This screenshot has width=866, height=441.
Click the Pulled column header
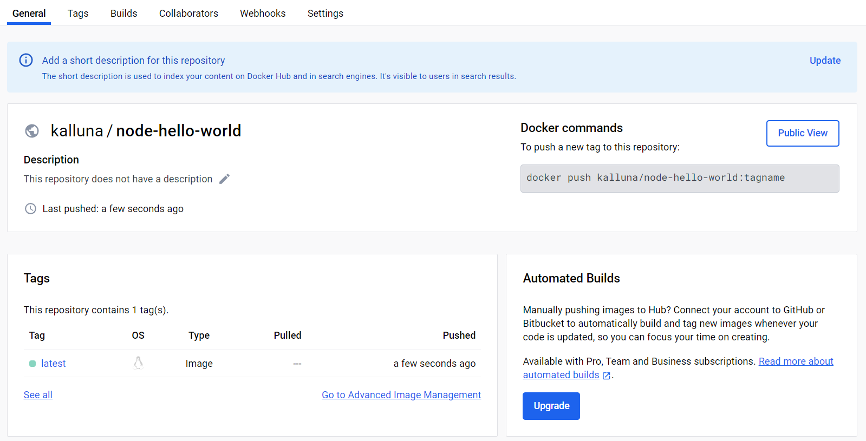[288, 335]
